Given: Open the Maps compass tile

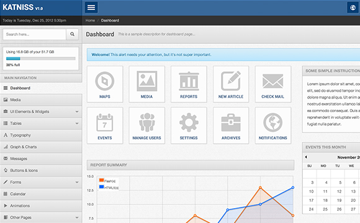Looking at the screenshot, I should point(105,84).
